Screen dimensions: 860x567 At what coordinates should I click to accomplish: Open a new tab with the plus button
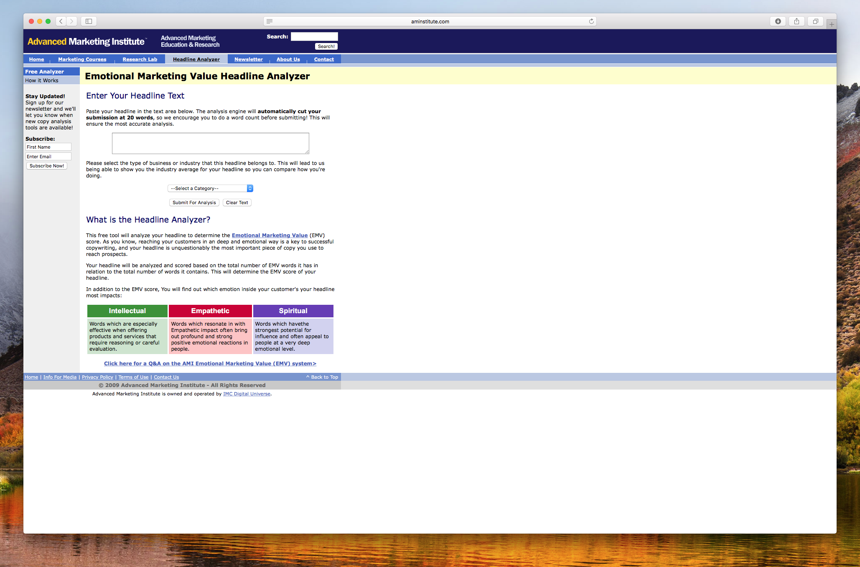point(832,24)
